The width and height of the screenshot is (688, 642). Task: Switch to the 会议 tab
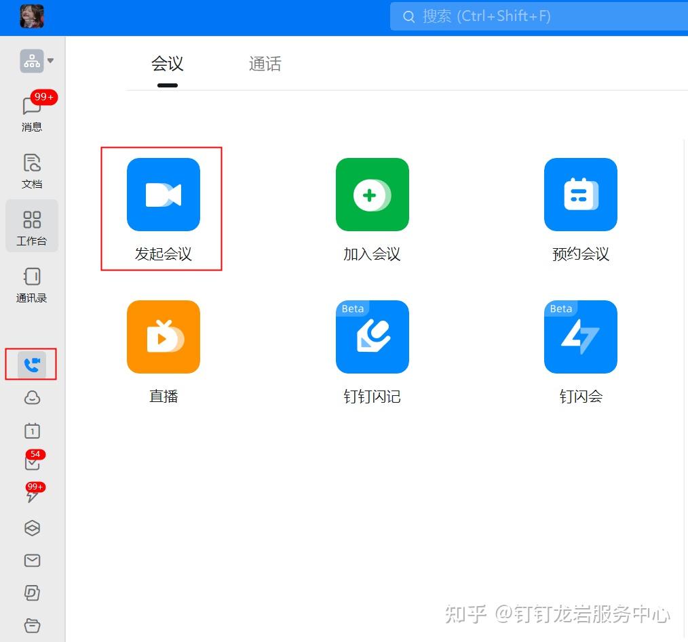(x=167, y=64)
